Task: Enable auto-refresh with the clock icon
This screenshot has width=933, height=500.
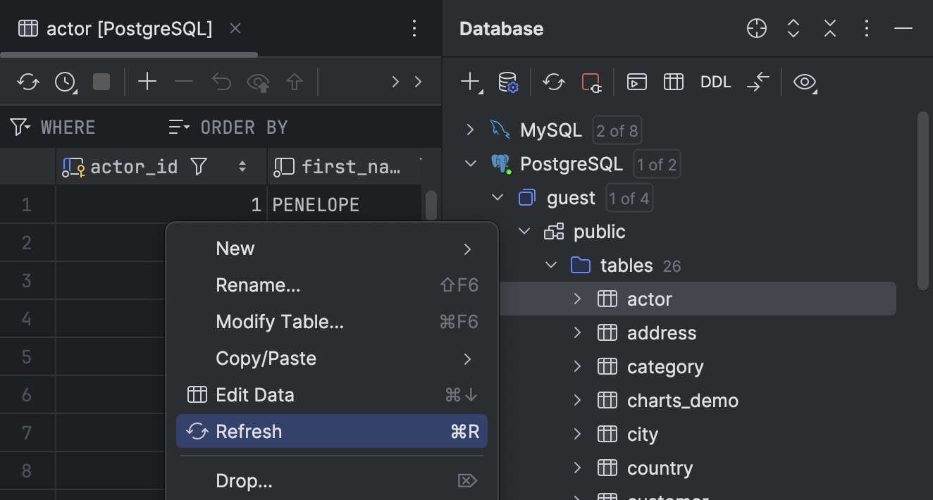Action: (x=62, y=82)
